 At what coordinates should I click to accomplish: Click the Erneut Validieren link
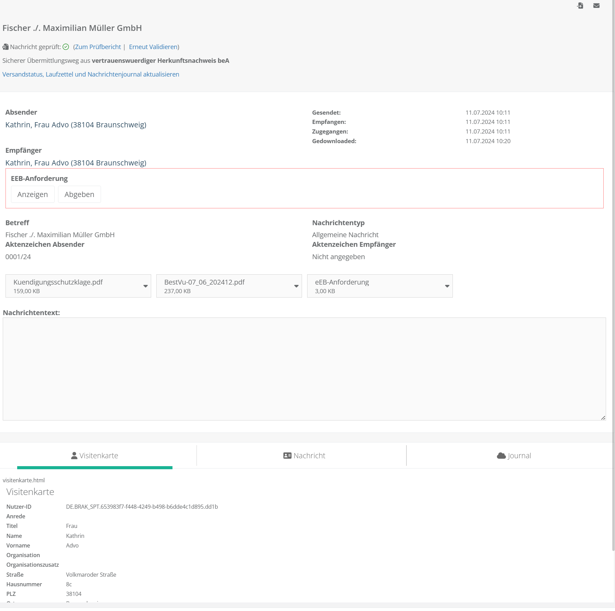click(153, 47)
